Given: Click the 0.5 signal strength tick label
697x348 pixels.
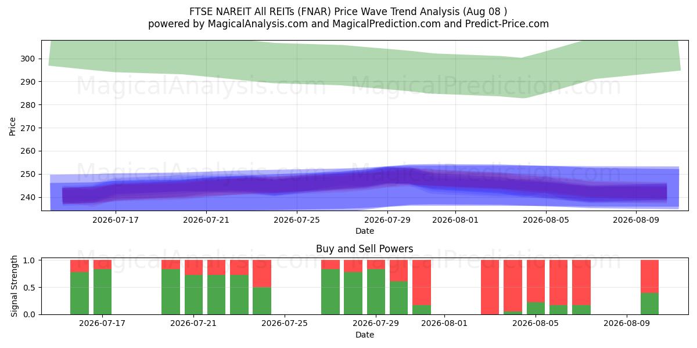Looking at the screenshot, I should pos(30,287).
